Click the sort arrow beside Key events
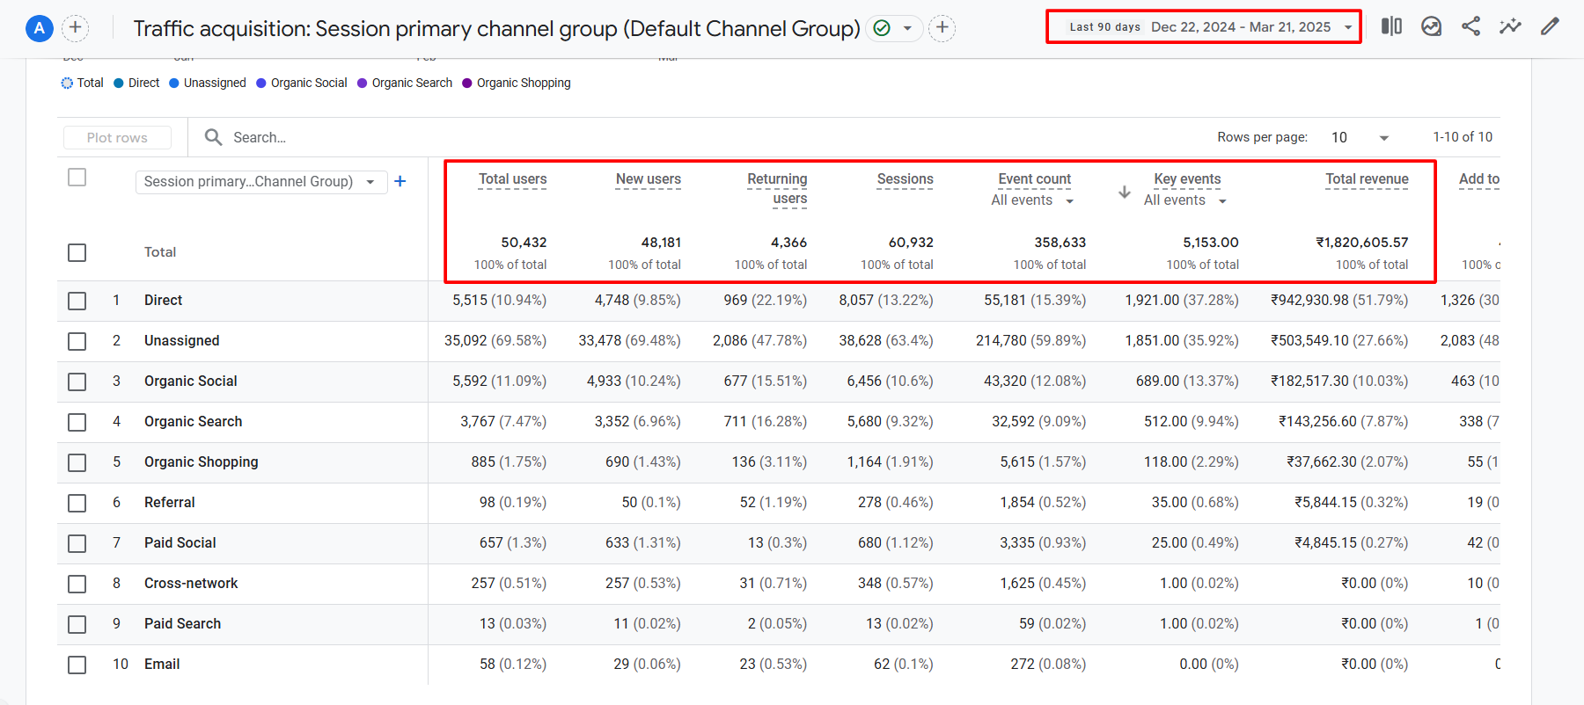The width and height of the screenshot is (1584, 705). 1125,192
